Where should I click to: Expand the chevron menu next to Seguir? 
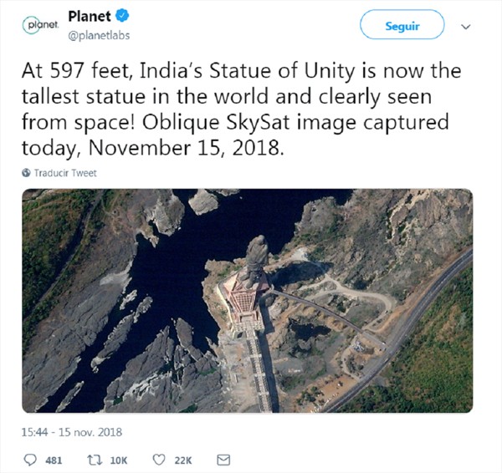(x=466, y=27)
